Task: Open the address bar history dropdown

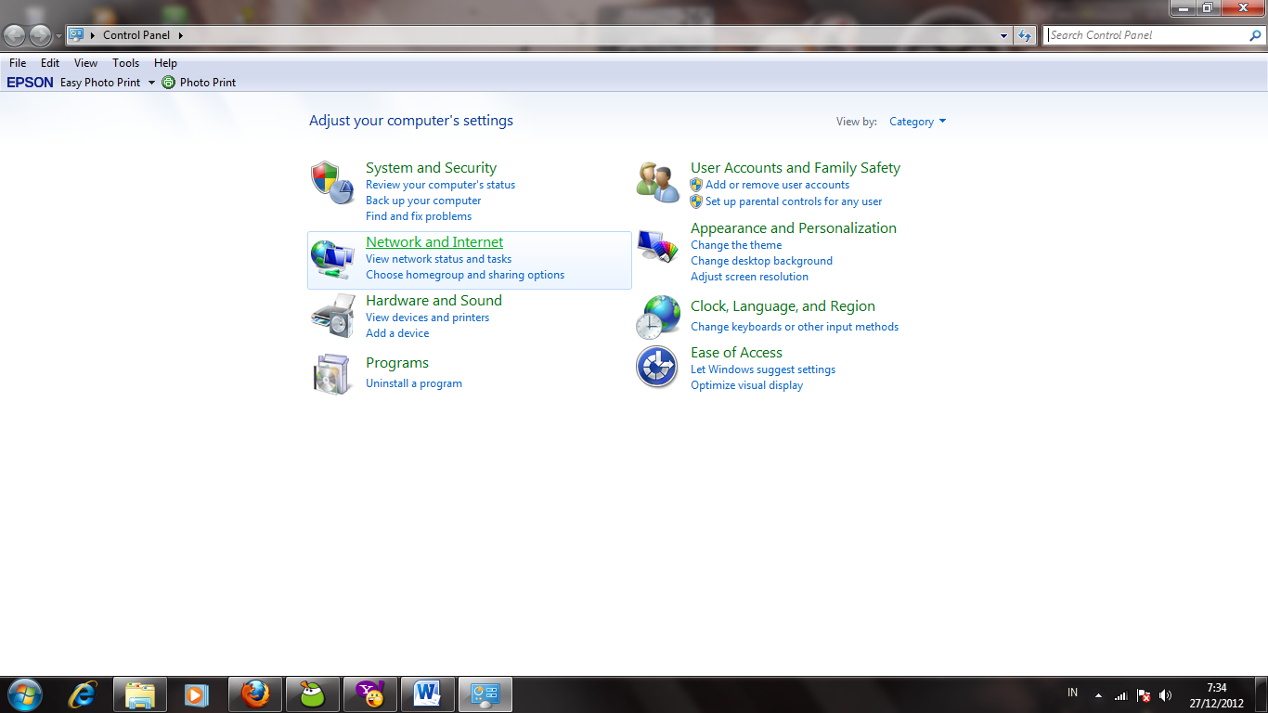Action: tap(1003, 34)
